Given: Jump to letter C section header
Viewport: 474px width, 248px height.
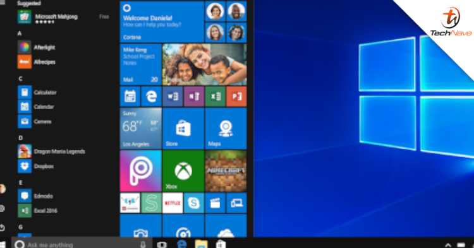Looking at the screenshot, I should click(x=20, y=79).
